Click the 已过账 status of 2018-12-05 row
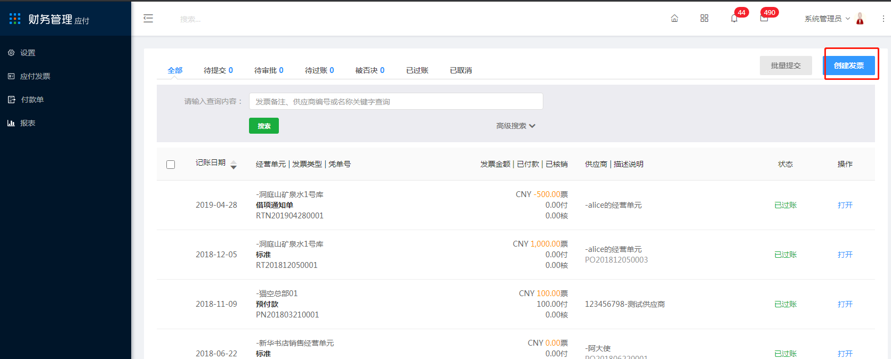The height and width of the screenshot is (359, 891). pos(785,255)
